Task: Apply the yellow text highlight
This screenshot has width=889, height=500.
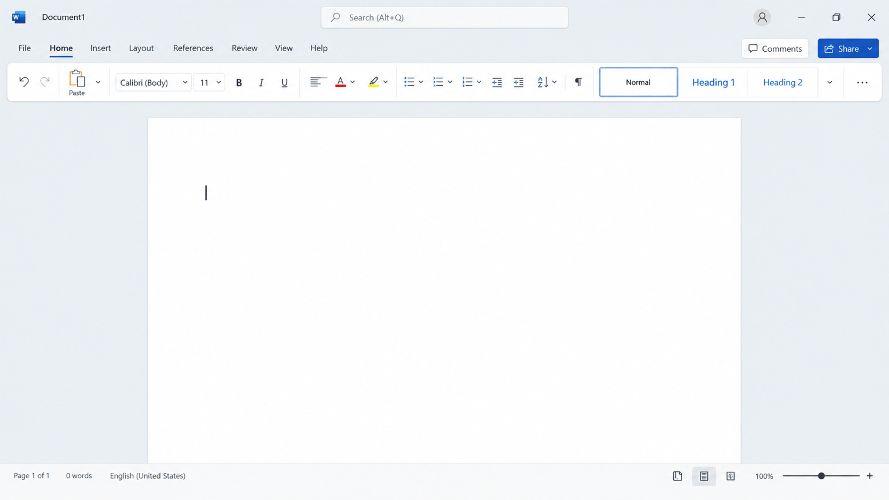Action: (x=374, y=82)
